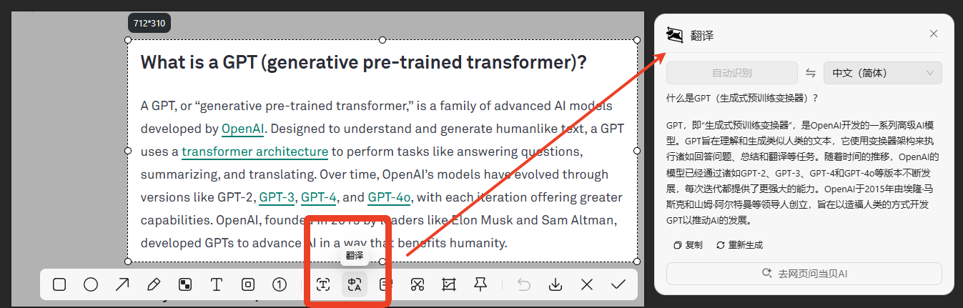Click the 自动识别 source language box
This screenshot has height=308, width=963.
[732, 73]
